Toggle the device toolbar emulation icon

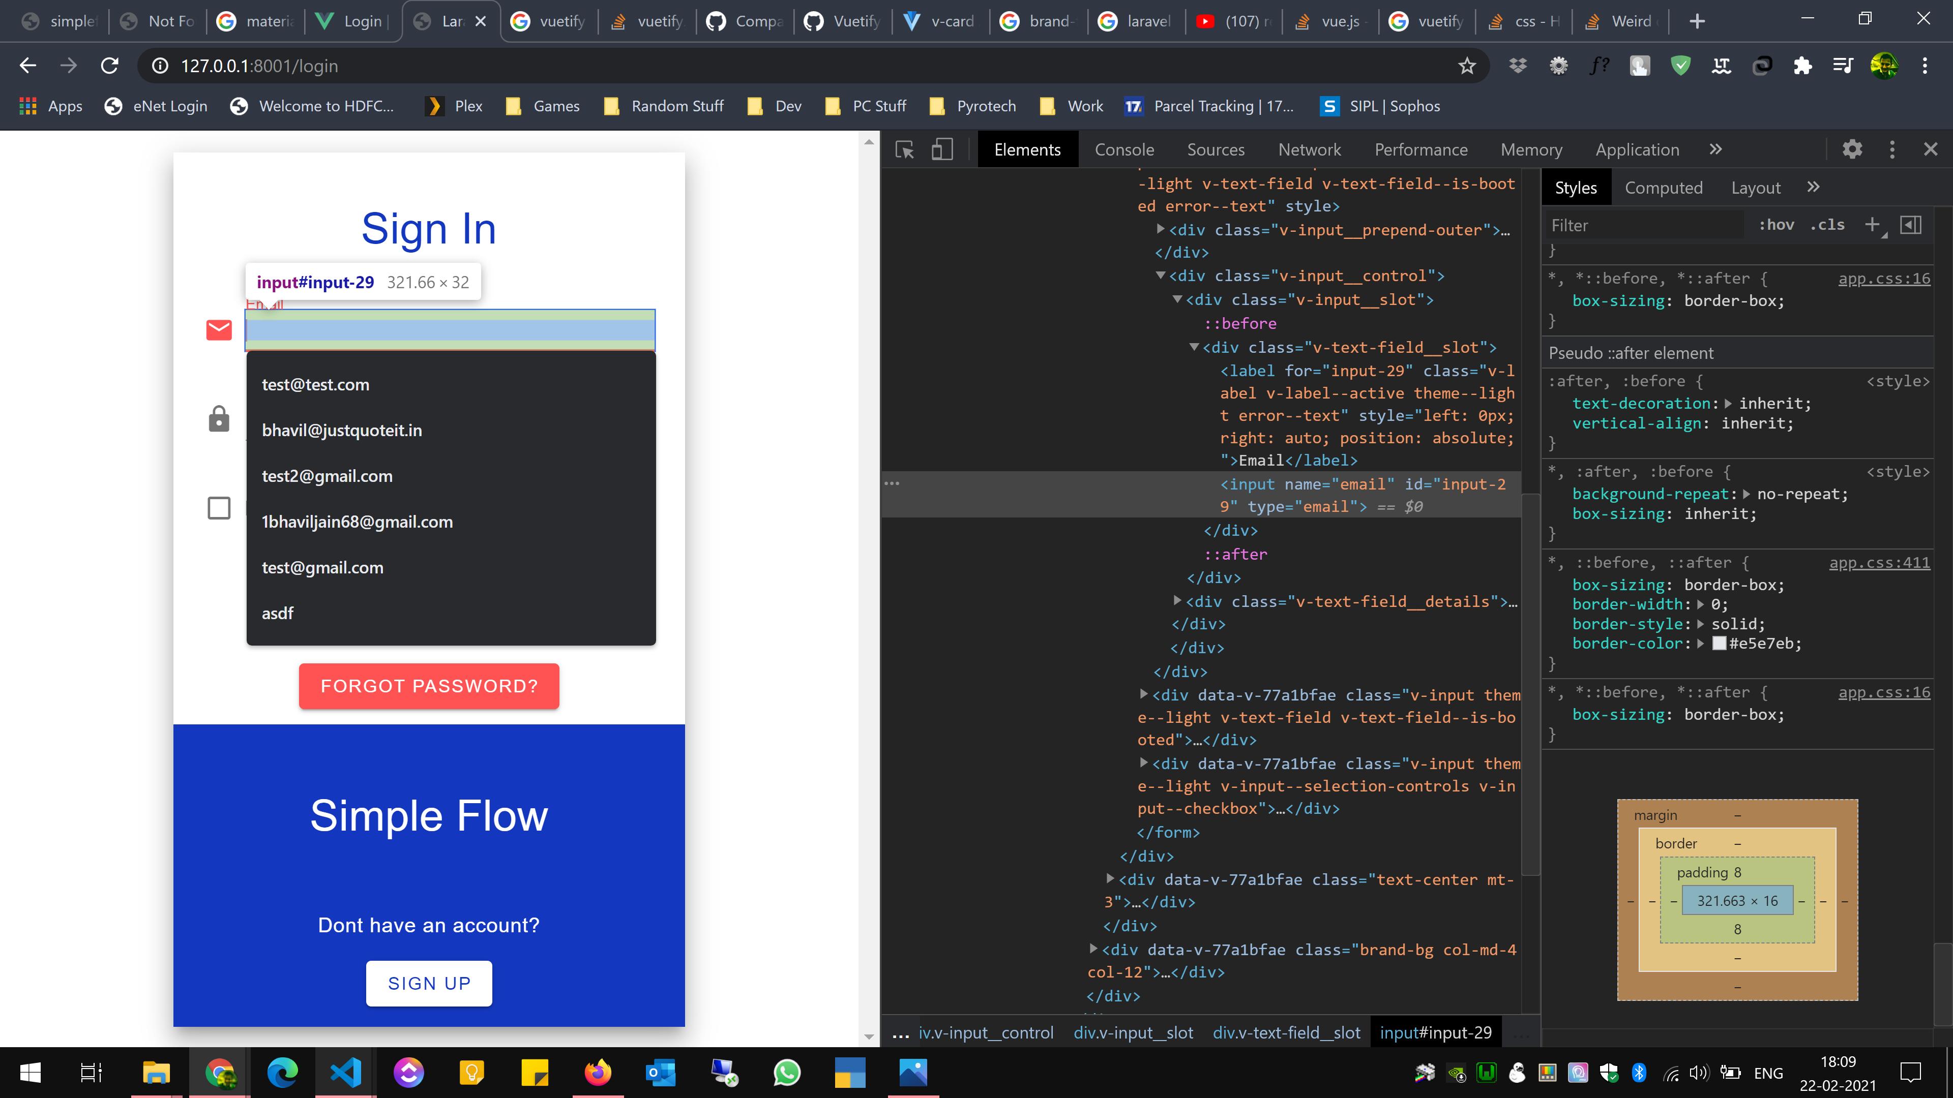pos(941,149)
